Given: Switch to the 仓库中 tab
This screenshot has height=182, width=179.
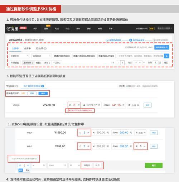Looking at the screenshot, I should tap(27, 48).
